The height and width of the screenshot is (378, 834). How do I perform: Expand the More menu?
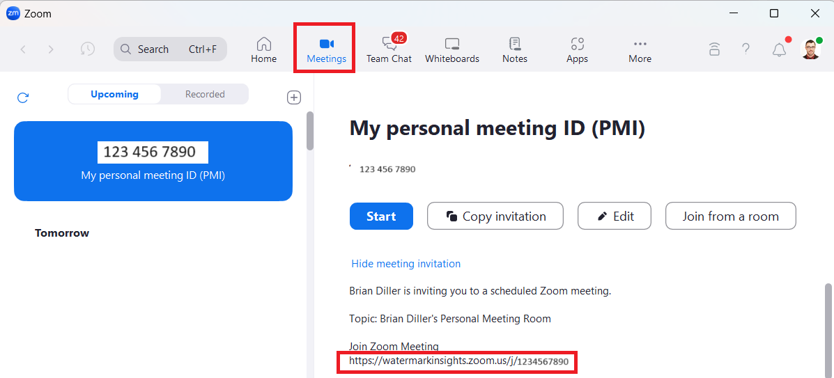tap(640, 50)
